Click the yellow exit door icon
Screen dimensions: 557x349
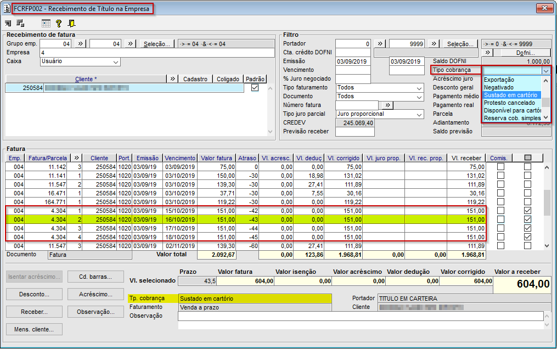tap(71, 24)
